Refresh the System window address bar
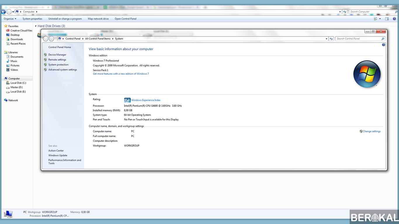This screenshot has width=399, height=224. [331, 38]
